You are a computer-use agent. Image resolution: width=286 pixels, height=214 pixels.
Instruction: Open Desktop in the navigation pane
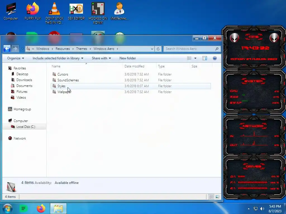point(22,74)
